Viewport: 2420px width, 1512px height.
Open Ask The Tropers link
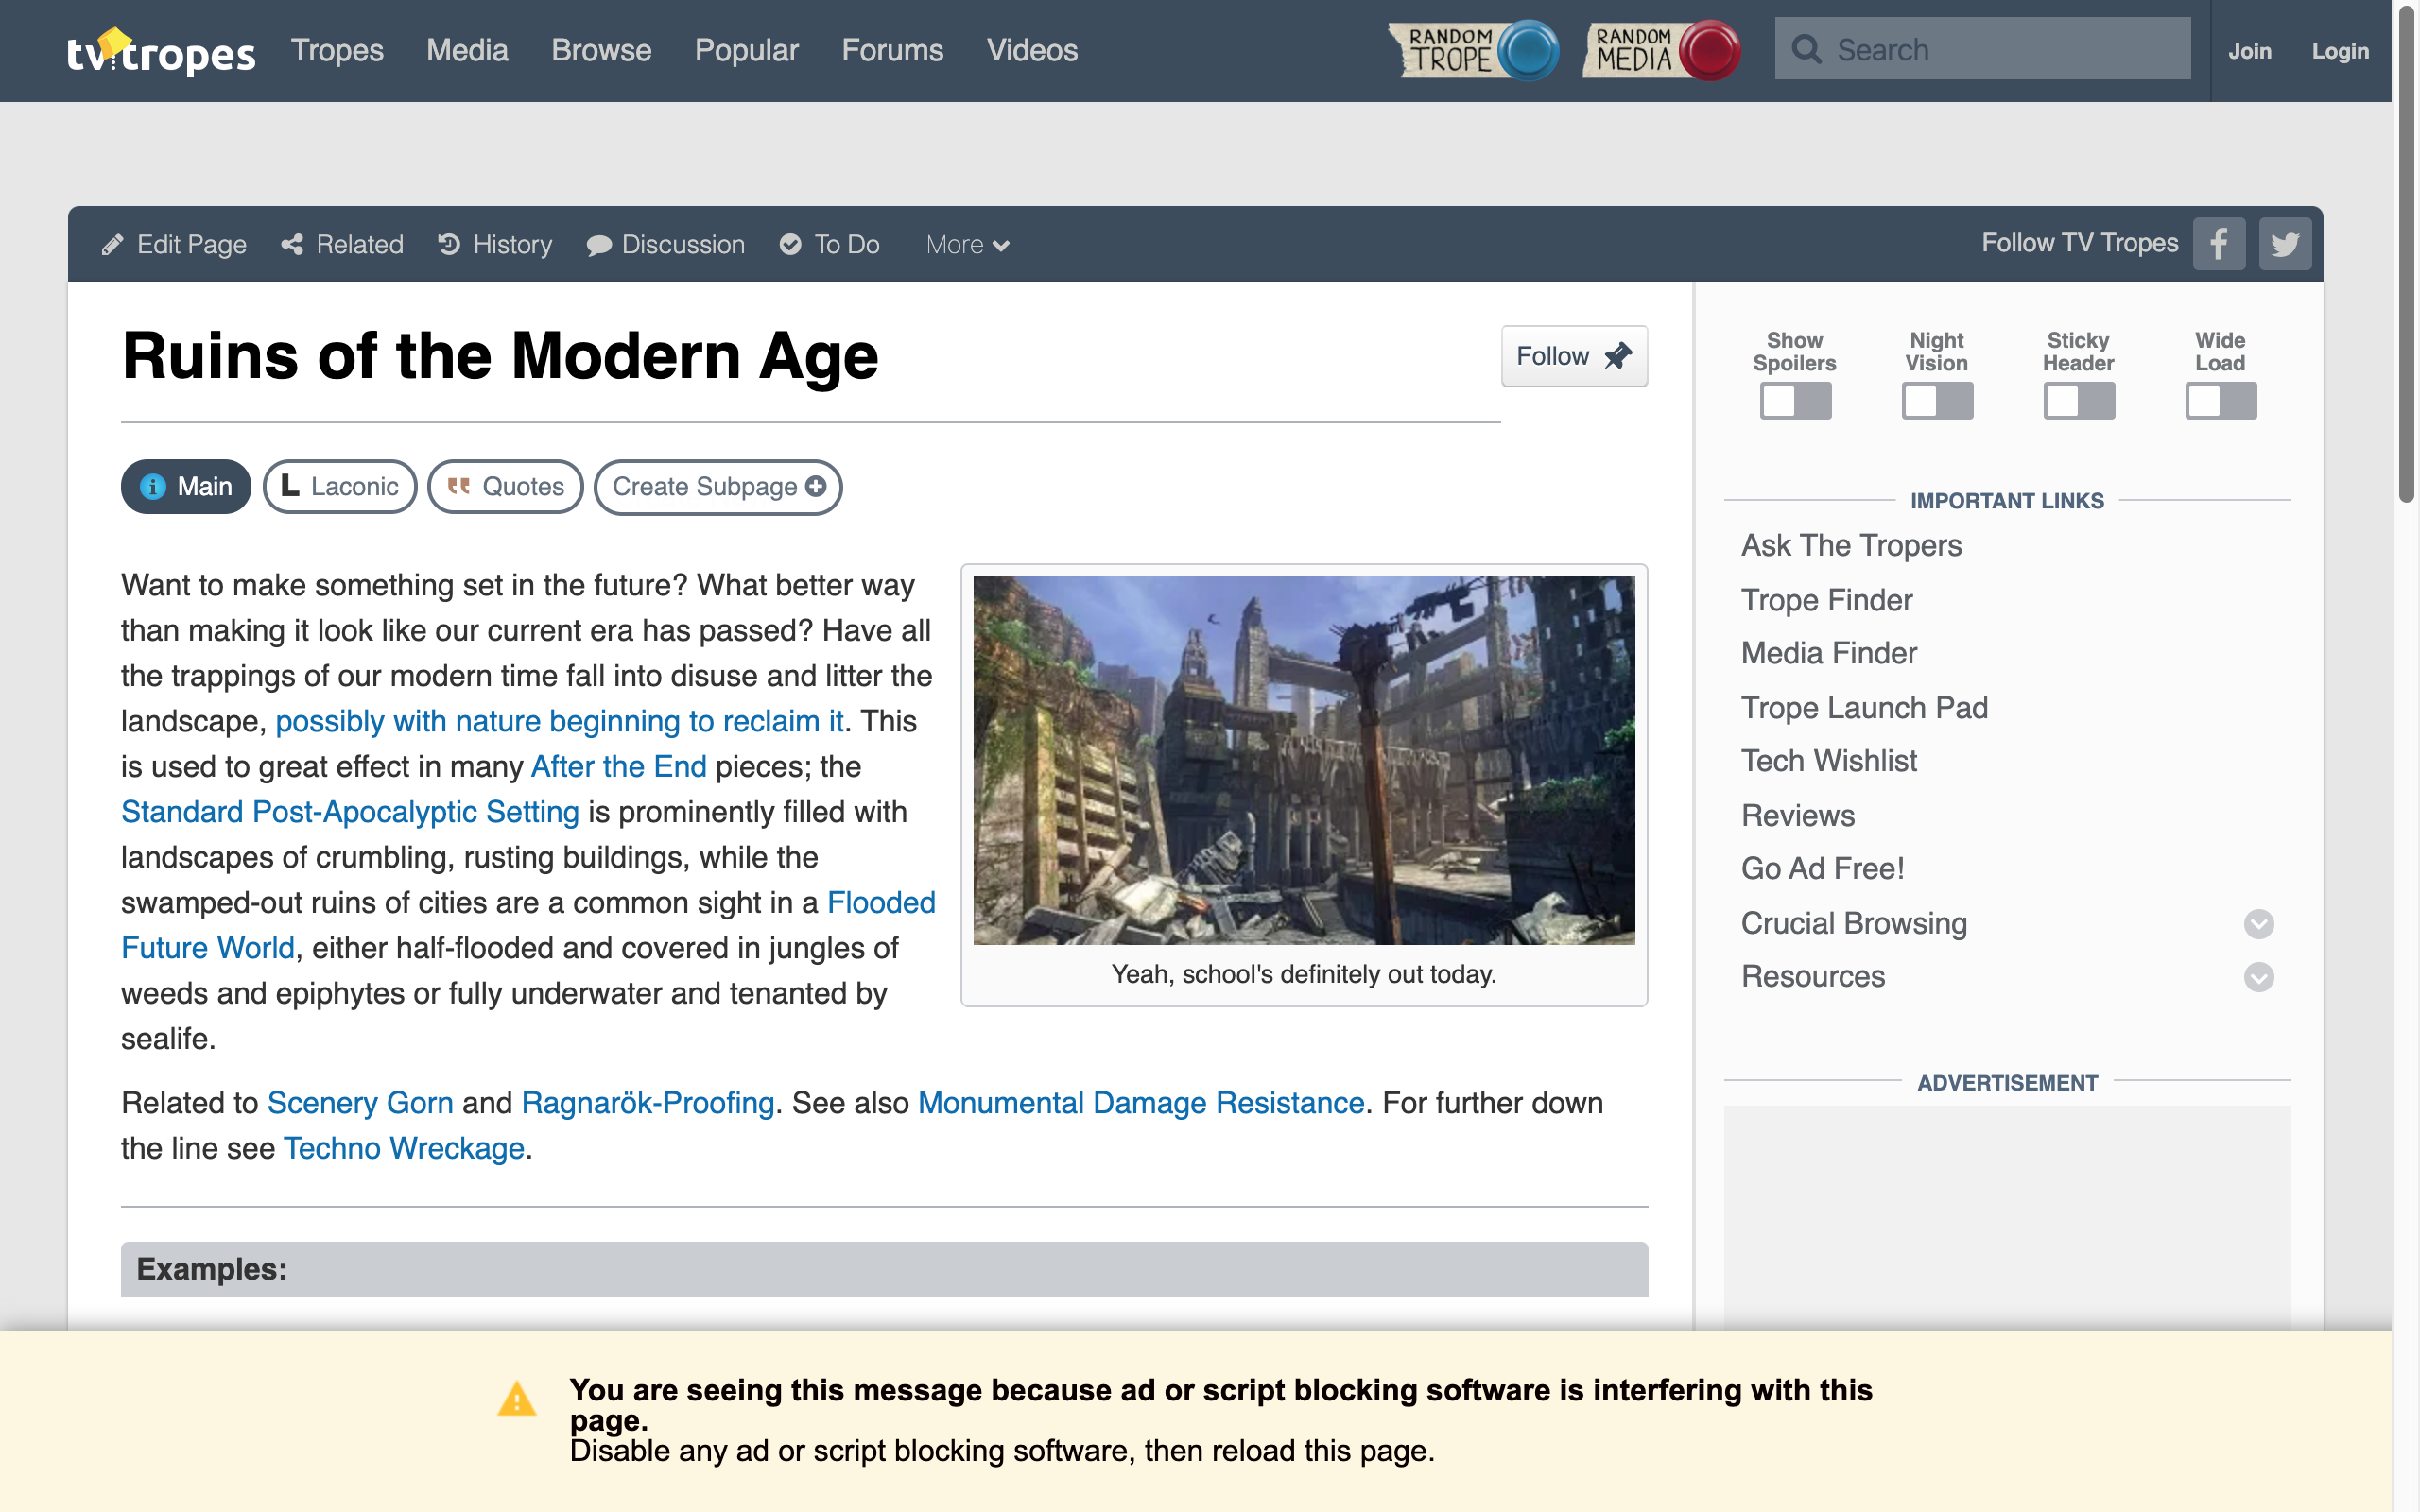click(x=1851, y=546)
